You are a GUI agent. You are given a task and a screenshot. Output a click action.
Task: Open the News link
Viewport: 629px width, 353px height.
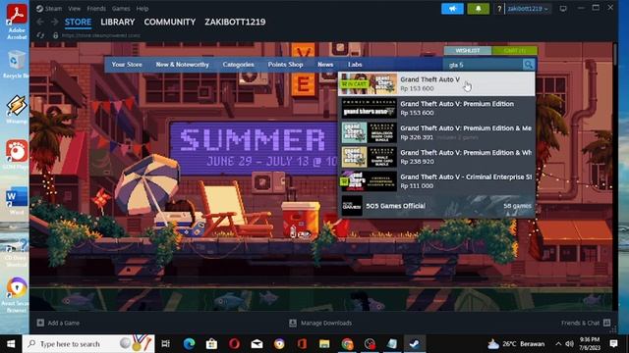(x=325, y=65)
